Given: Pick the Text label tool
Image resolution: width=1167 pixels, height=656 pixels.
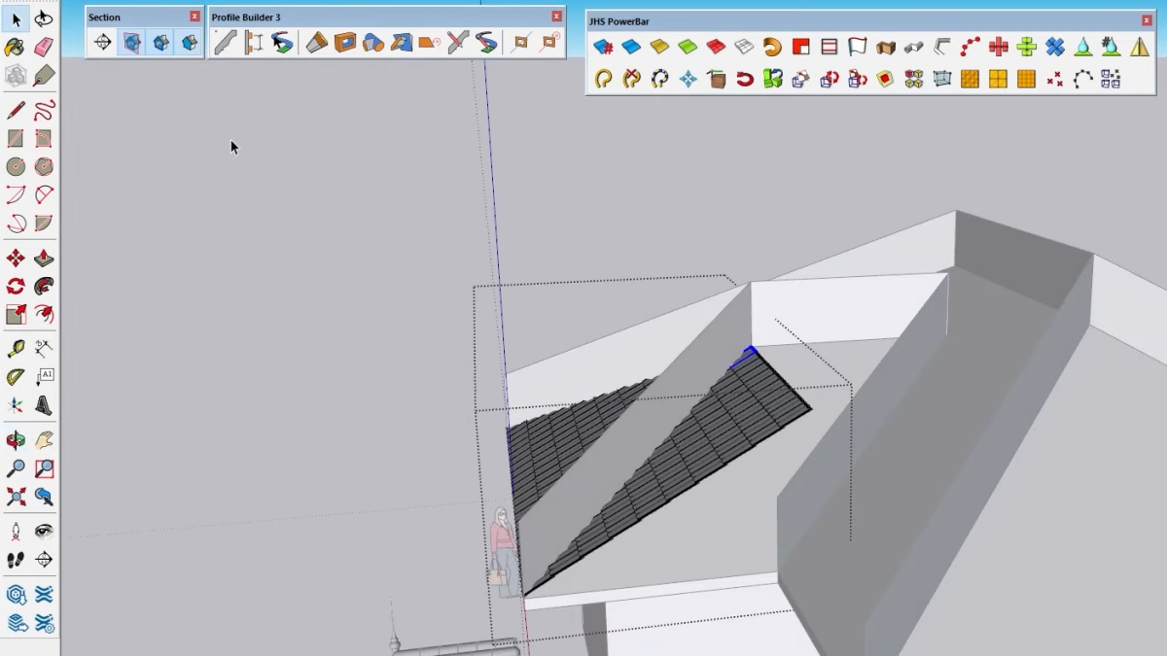Looking at the screenshot, I should coord(44,376).
